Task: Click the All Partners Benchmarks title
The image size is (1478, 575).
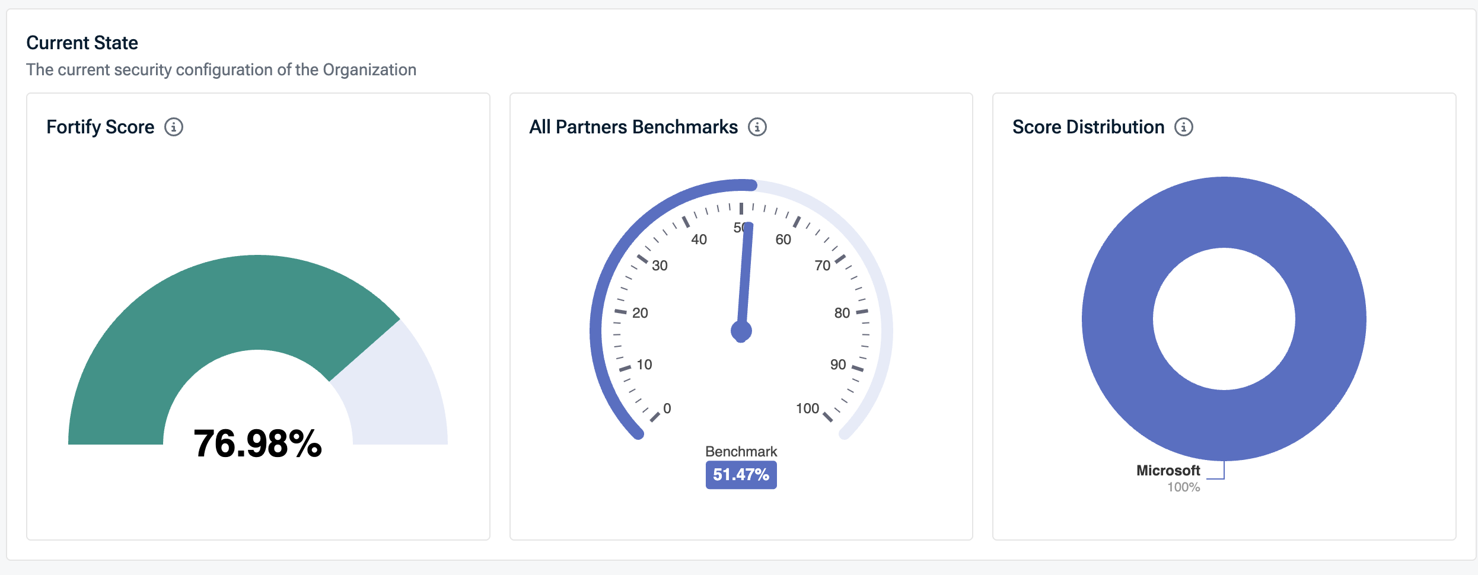Action: coord(633,127)
